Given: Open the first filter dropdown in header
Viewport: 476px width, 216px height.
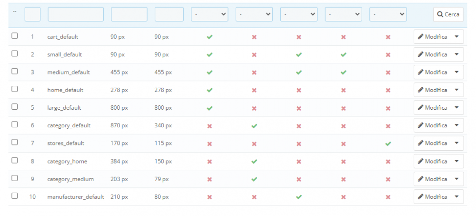Looking at the screenshot, I should pyautogui.click(x=209, y=14).
